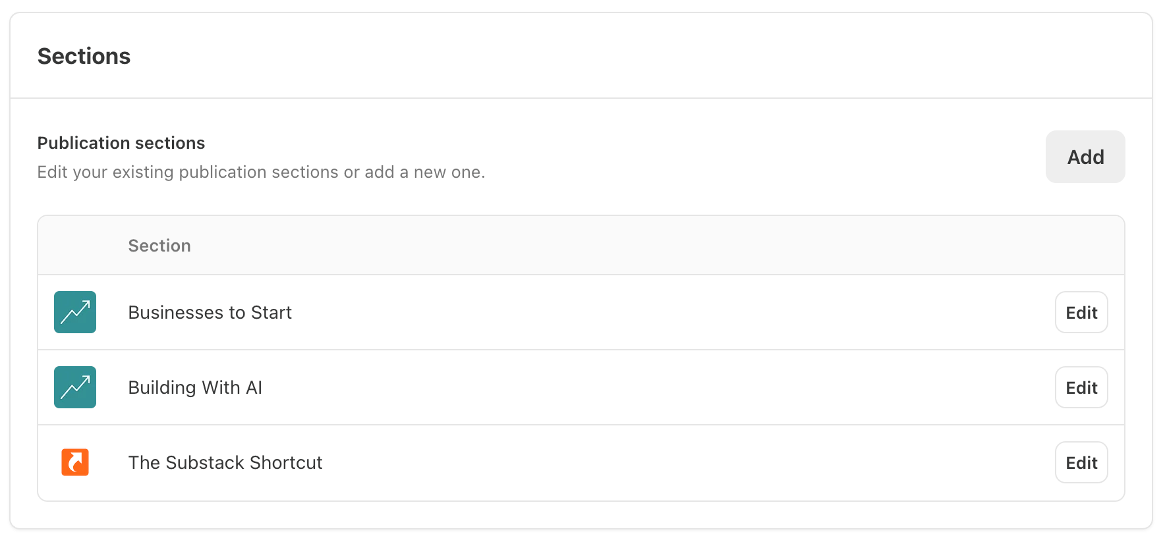Image resolution: width=1165 pixels, height=540 pixels.
Task: Click the word Start in first row
Action: (x=271, y=312)
